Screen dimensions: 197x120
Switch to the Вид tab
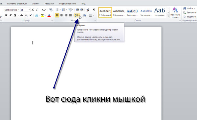tap(83, 4)
